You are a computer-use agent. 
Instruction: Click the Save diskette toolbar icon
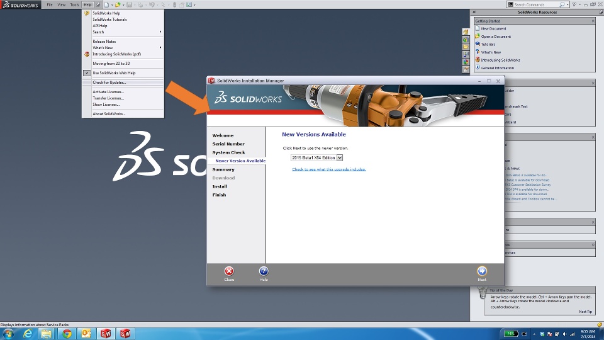pos(129,4)
